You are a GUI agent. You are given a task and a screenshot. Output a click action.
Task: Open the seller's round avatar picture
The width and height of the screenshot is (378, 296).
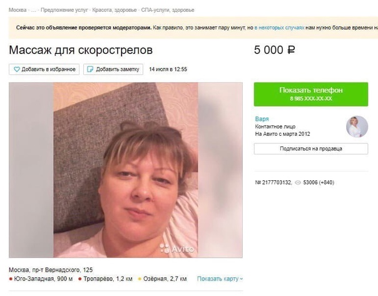point(357,126)
